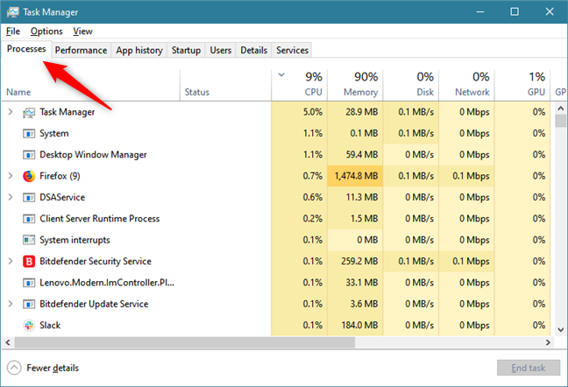
Task: Select the System process name text
Action: tap(54, 133)
